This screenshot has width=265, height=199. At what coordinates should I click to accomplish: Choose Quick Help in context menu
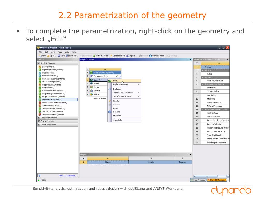point(124,120)
